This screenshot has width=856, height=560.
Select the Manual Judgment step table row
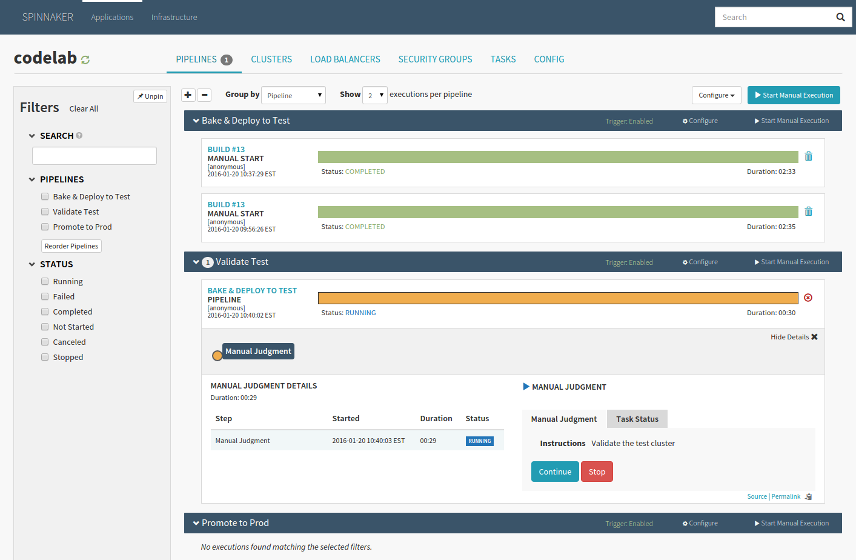357,441
